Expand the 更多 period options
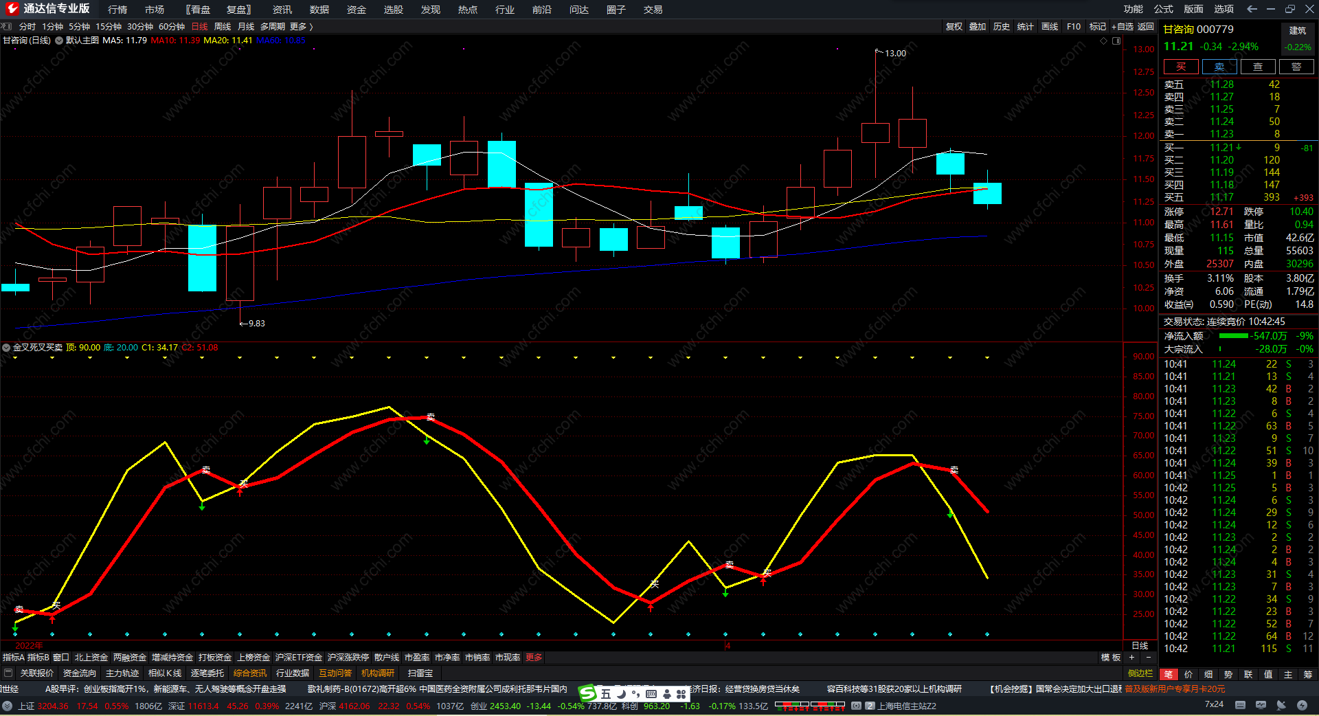 (x=301, y=26)
